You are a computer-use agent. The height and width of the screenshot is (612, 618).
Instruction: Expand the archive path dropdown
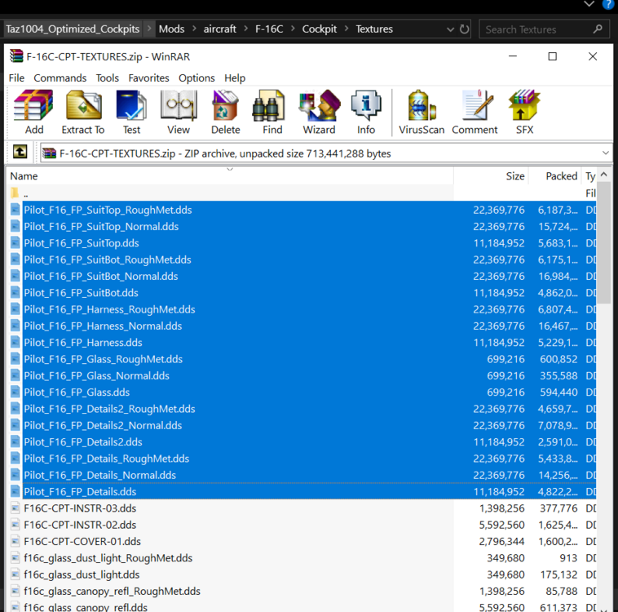[x=606, y=153]
